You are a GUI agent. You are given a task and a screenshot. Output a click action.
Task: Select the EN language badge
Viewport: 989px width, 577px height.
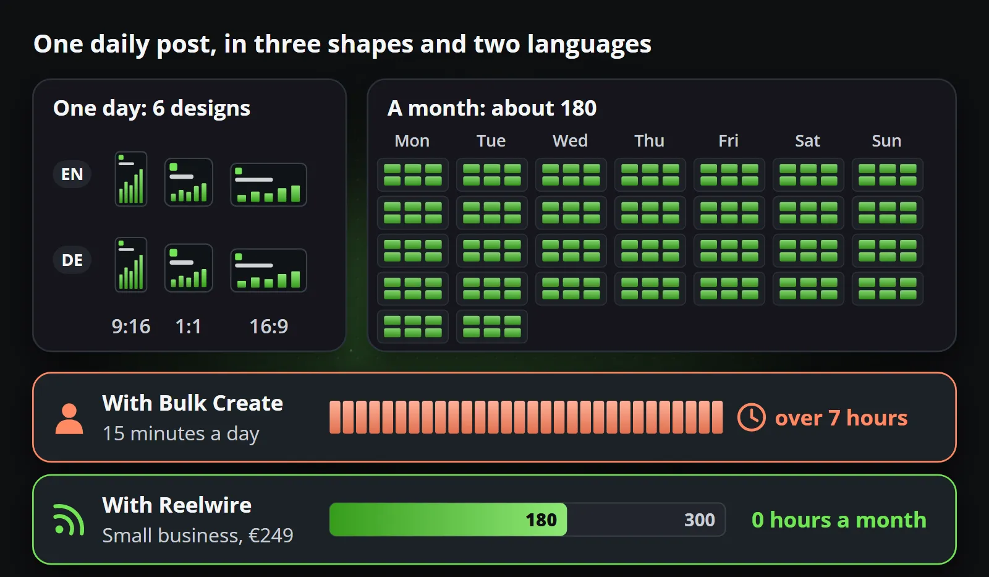coord(72,174)
